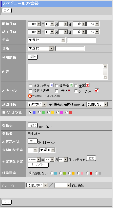This screenshot has width=113, height=208.
Task: Click the top OK button
Action: coord(6,10)
